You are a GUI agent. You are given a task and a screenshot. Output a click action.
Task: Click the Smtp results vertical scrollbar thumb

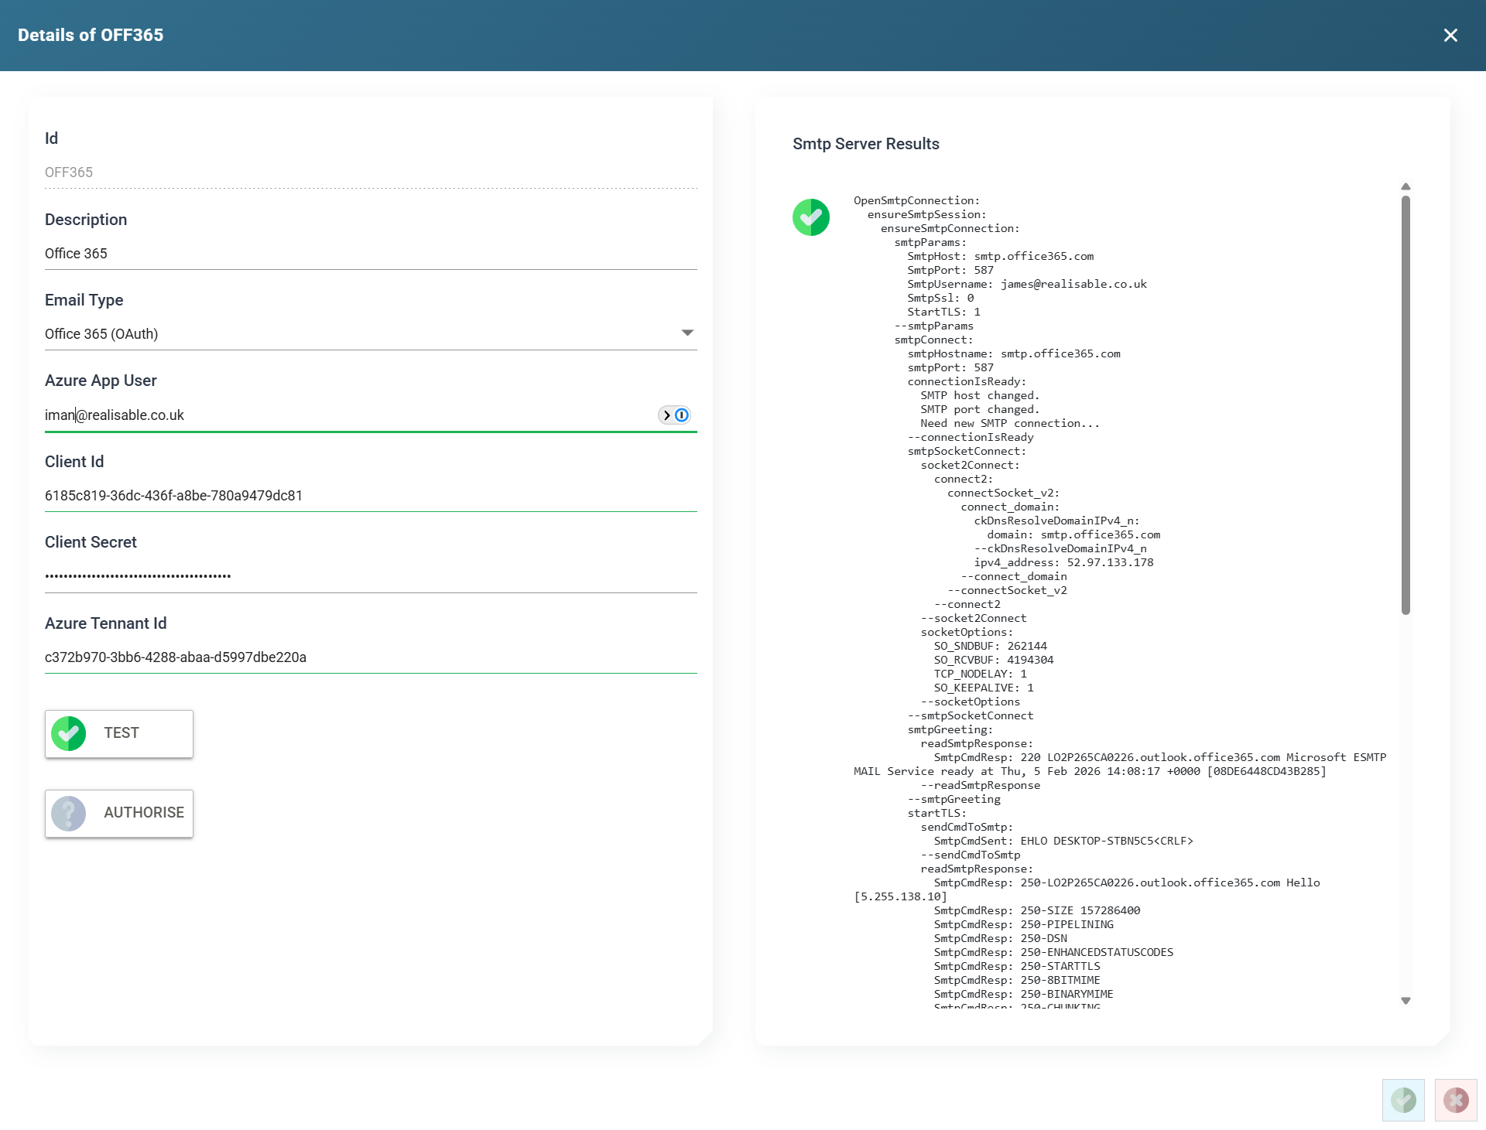click(x=1406, y=405)
